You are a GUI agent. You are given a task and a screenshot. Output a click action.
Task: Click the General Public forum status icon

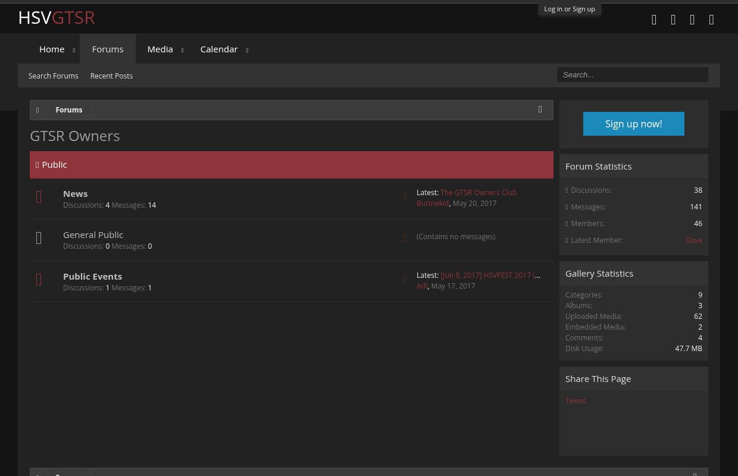tap(39, 238)
